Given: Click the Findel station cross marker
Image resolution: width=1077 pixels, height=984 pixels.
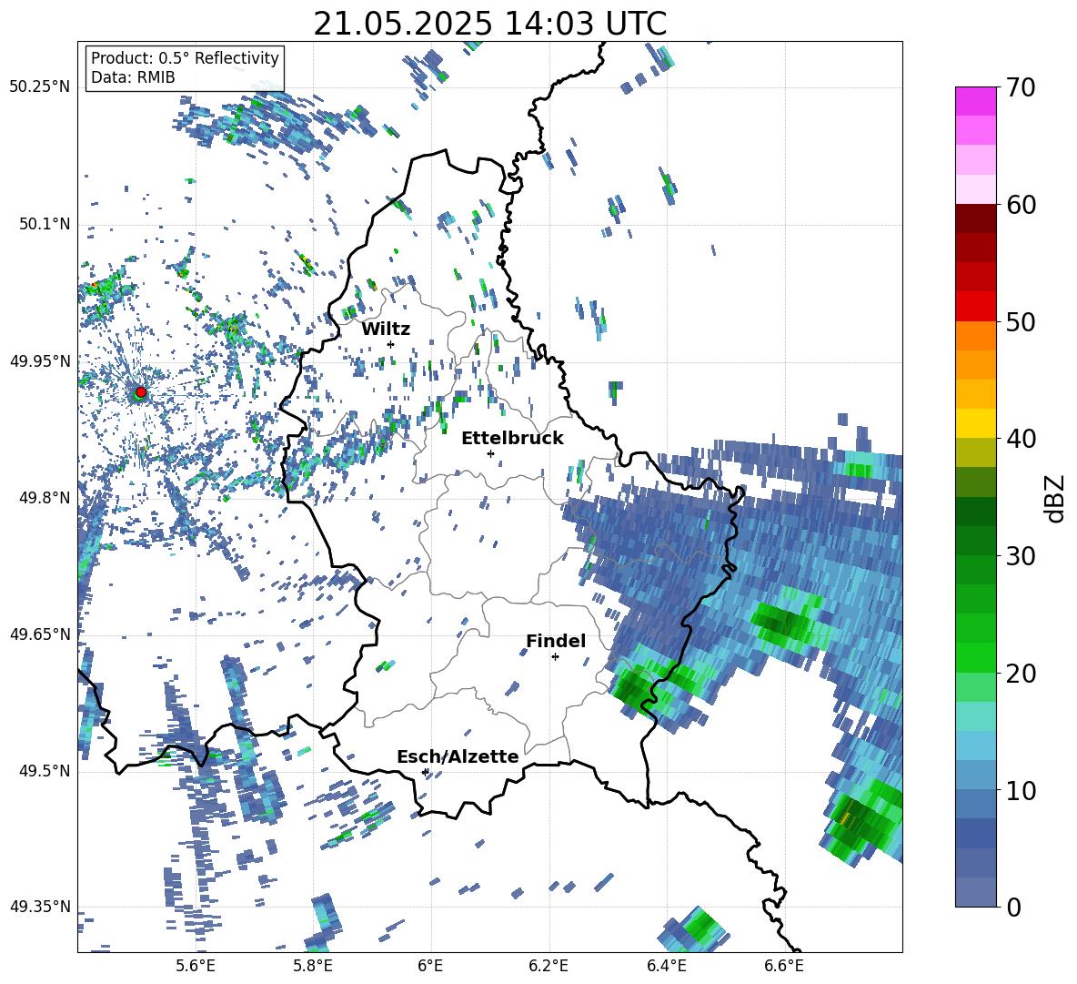Looking at the screenshot, I should [x=555, y=657].
